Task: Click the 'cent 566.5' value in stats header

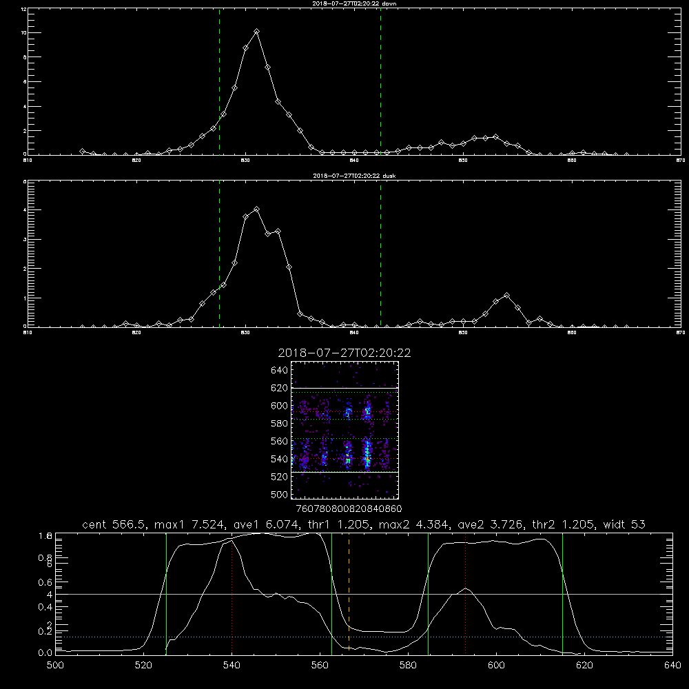Action: click(115, 524)
